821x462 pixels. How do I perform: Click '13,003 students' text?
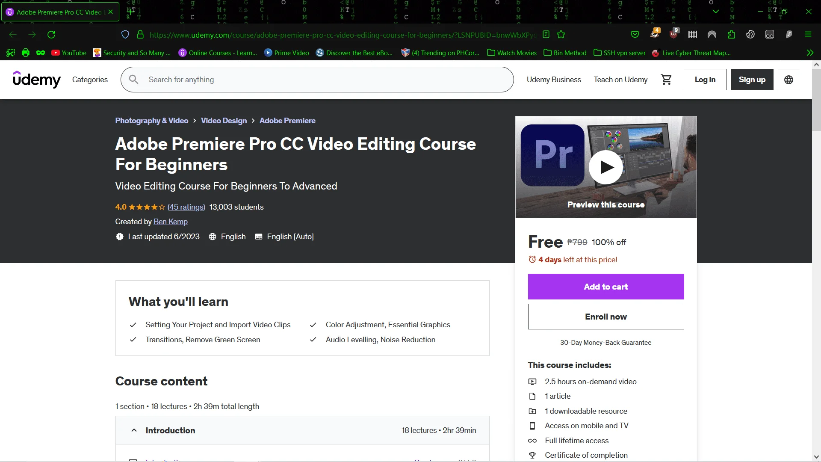(x=236, y=207)
